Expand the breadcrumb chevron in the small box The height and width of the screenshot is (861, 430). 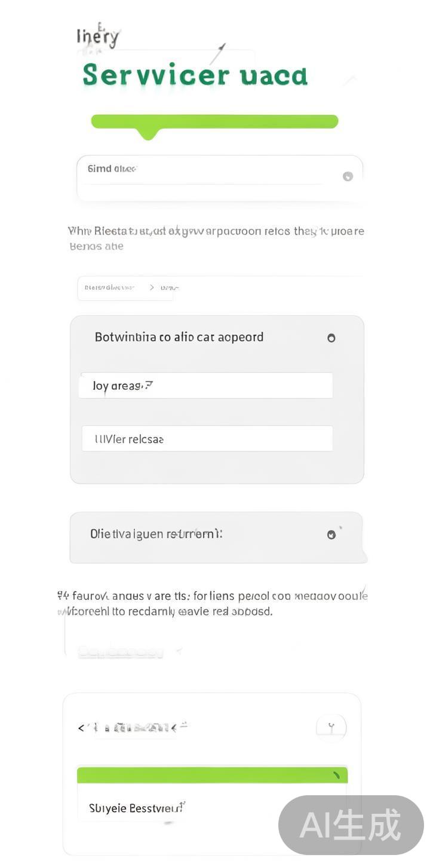click(x=152, y=288)
